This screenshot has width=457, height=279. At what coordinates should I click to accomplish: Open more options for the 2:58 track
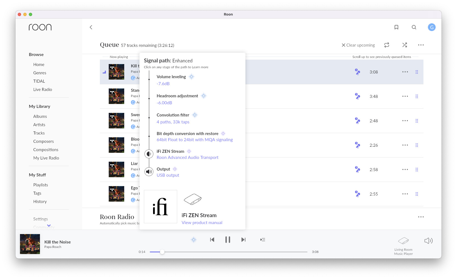pyautogui.click(x=405, y=169)
